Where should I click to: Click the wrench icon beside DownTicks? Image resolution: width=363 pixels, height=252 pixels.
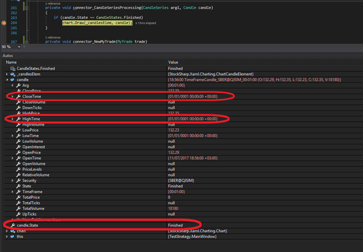coord(19,108)
